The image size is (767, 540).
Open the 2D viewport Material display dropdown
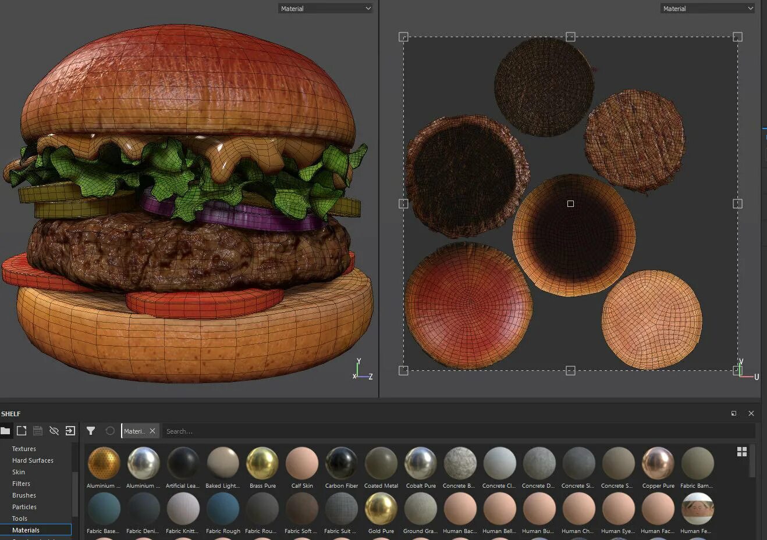(x=708, y=8)
